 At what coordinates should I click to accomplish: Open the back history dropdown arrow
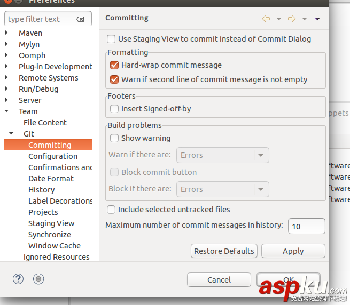(x=279, y=19)
